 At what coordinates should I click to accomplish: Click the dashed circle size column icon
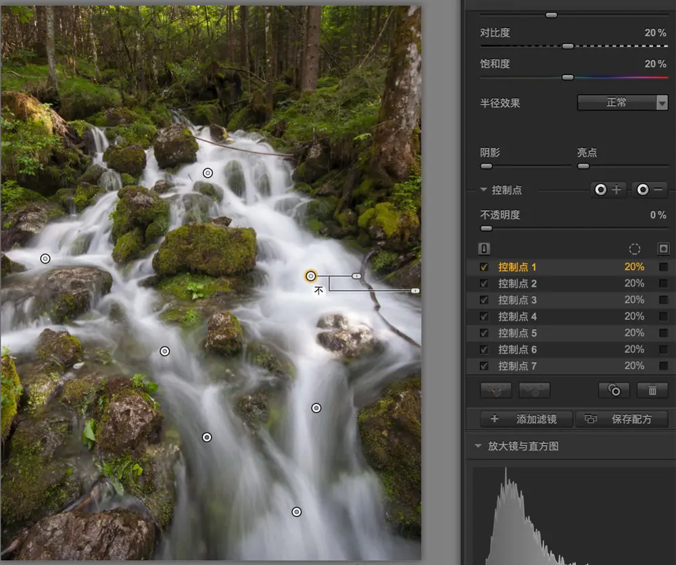click(x=635, y=249)
